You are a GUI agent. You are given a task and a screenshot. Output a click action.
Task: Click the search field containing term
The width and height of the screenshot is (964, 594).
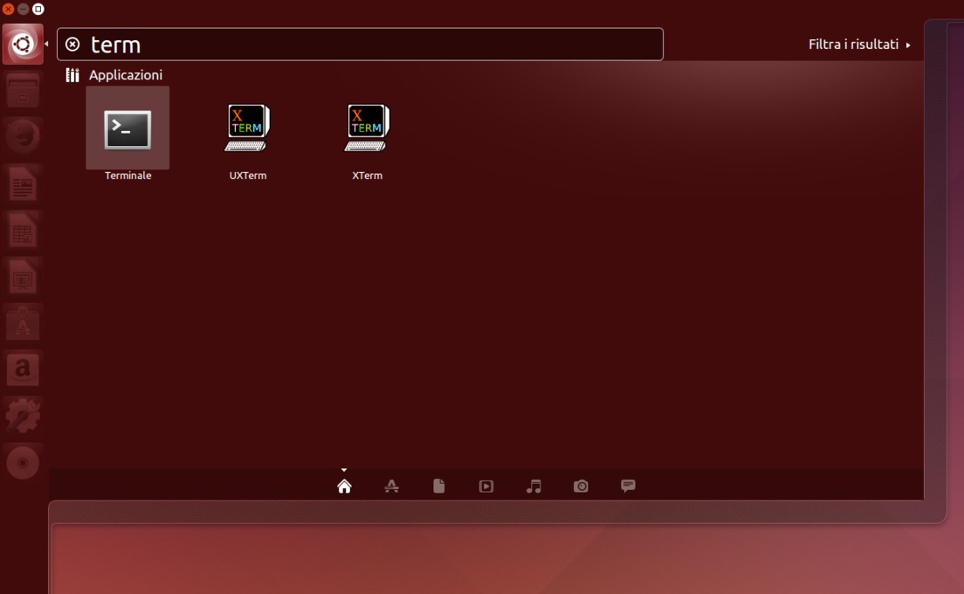tap(361, 45)
